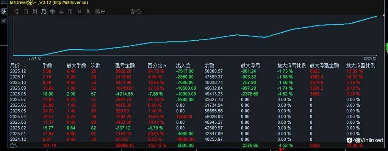The image size is (388, 151).
Task: Click total percentage 132.12 % in 合计 row
Action: [x=157, y=146]
